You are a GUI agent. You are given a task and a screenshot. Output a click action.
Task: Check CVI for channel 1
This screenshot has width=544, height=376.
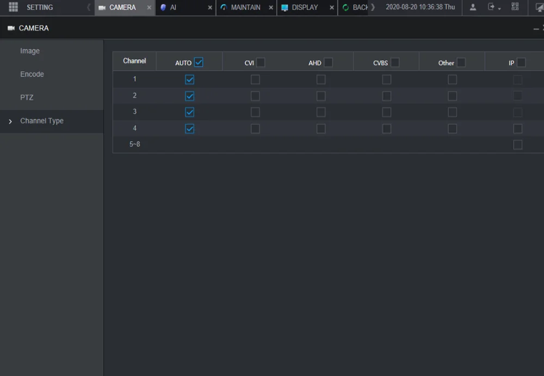coord(255,79)
